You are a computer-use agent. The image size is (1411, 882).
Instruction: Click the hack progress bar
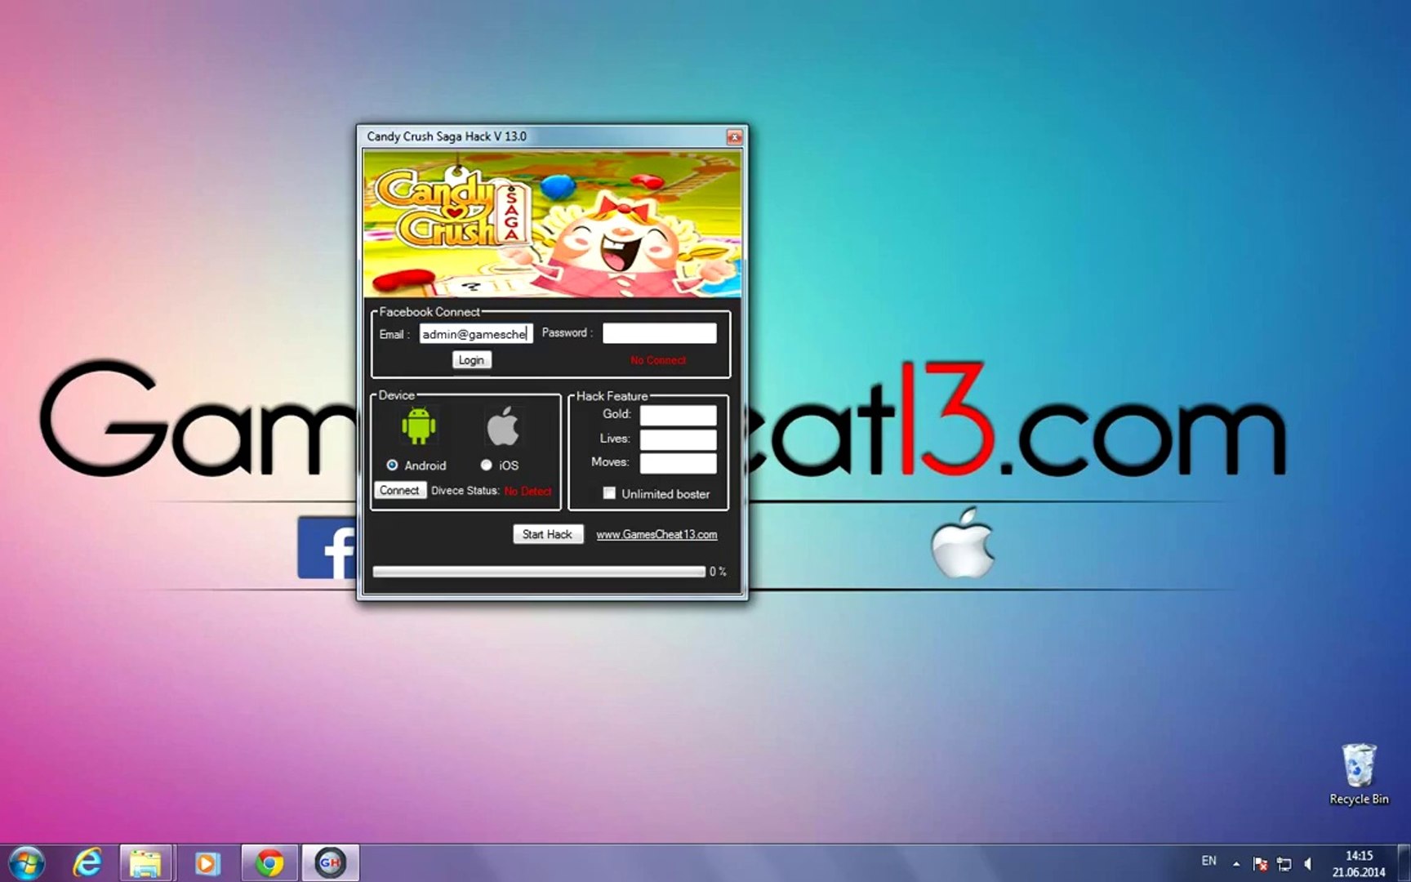[539, 572]
